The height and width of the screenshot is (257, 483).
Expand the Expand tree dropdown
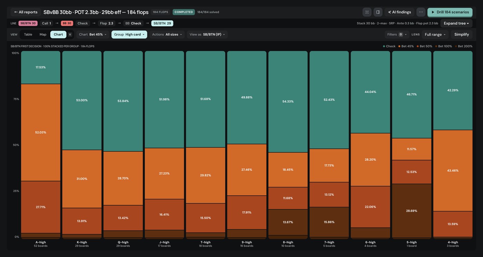pos(456,23)
